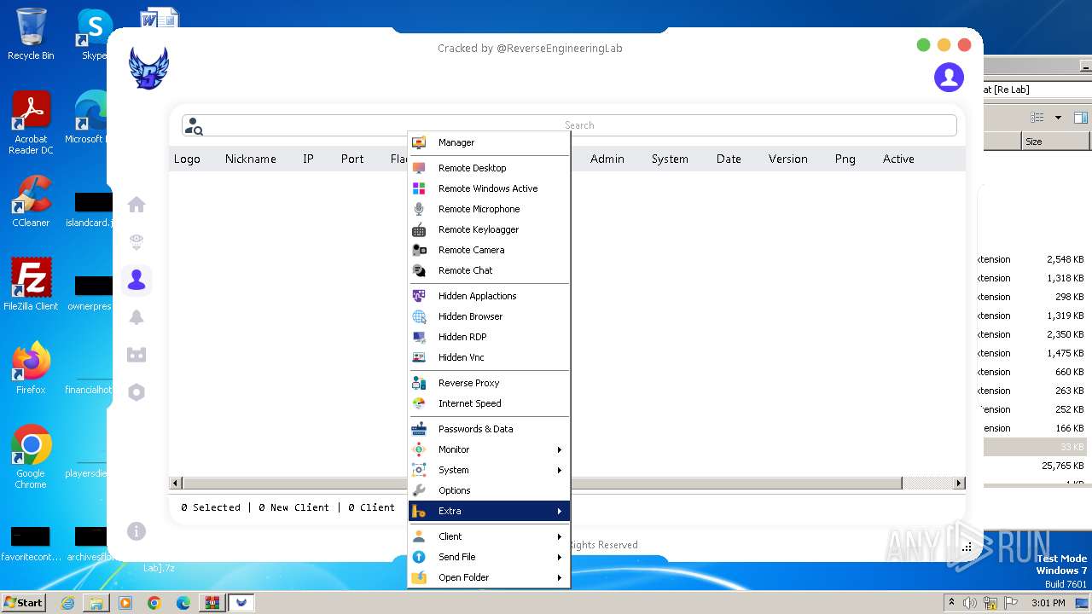1092x614 pixels.
Task: Open FileZilla Client desktop shortcut
Action: coord(31,285)
